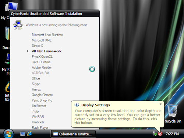The width and height of the screenshot is (184, 138).
Task: Click the arrow marker beside All Net Framework
Action: click(28, 51)
